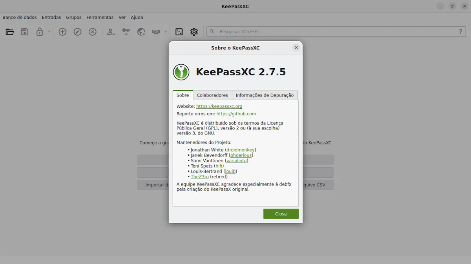Click the KeePassXC 2.7.5 heading text
The image size is (471, 264).
[x=241, y=72]
